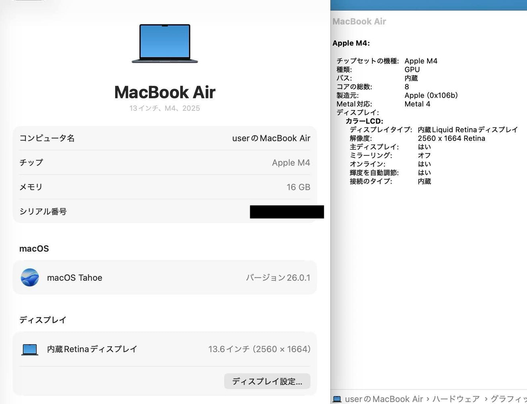Click the large MacBook Air laptop illustration

[x=165, y=43]
